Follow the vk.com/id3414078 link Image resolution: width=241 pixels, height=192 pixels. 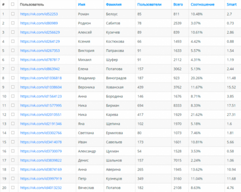coord(41,142)
